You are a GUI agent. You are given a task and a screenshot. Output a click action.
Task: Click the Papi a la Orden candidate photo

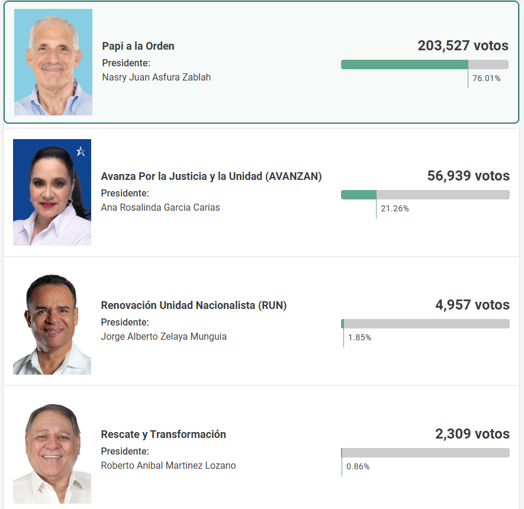53,62
